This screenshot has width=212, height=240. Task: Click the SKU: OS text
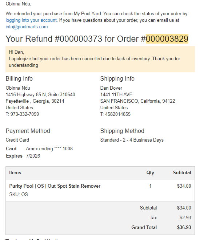point(19,194)
